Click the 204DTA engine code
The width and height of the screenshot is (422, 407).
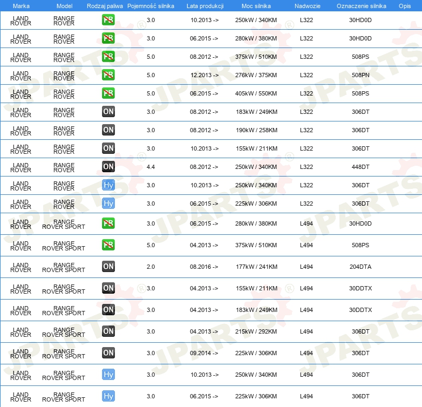pos(360,267)
